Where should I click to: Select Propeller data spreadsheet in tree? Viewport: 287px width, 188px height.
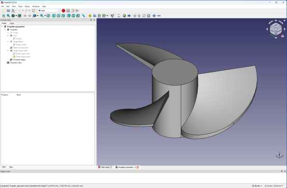coord(16,62)
